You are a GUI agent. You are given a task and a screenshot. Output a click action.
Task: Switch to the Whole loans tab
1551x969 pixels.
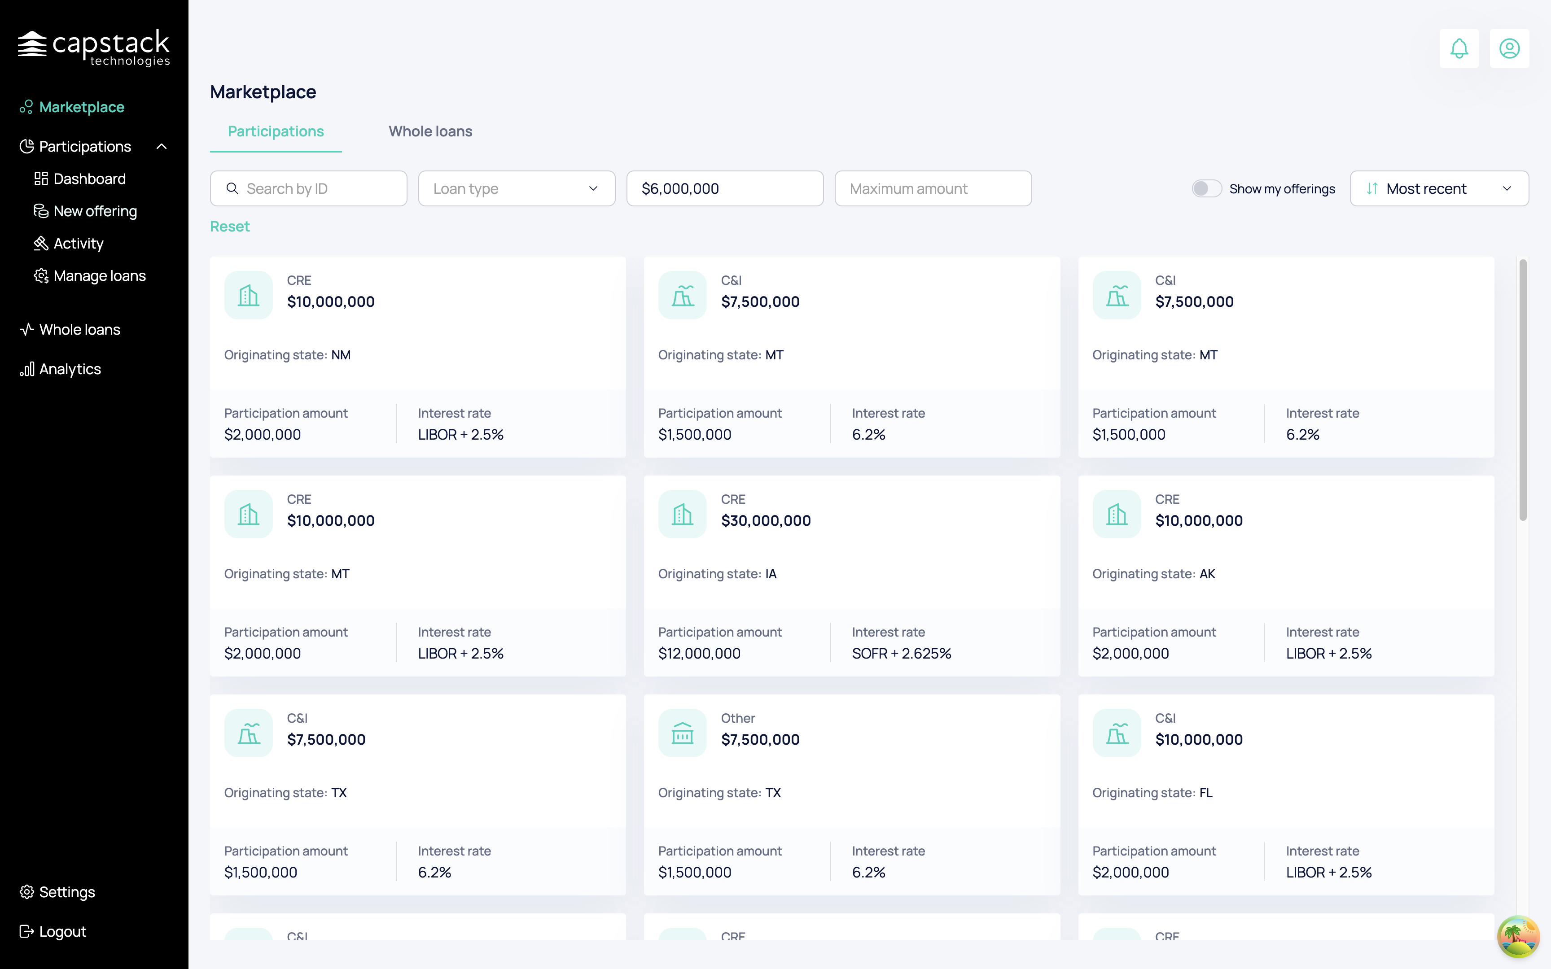coord(430,131)
